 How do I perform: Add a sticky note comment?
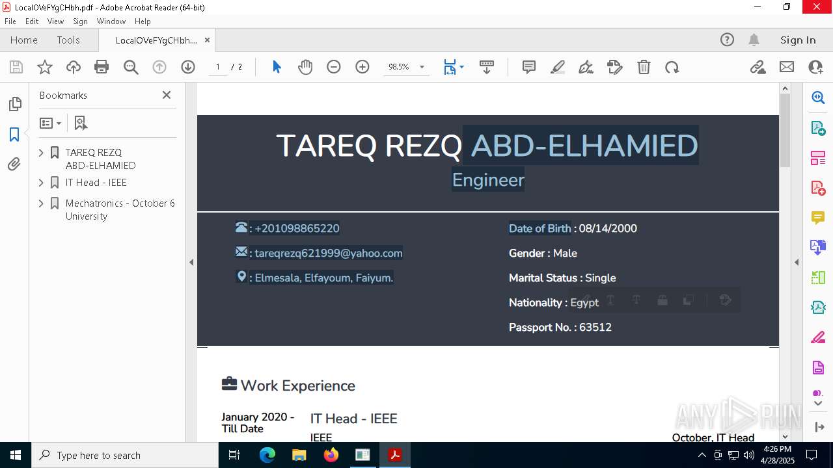click(x=529, y=67)
